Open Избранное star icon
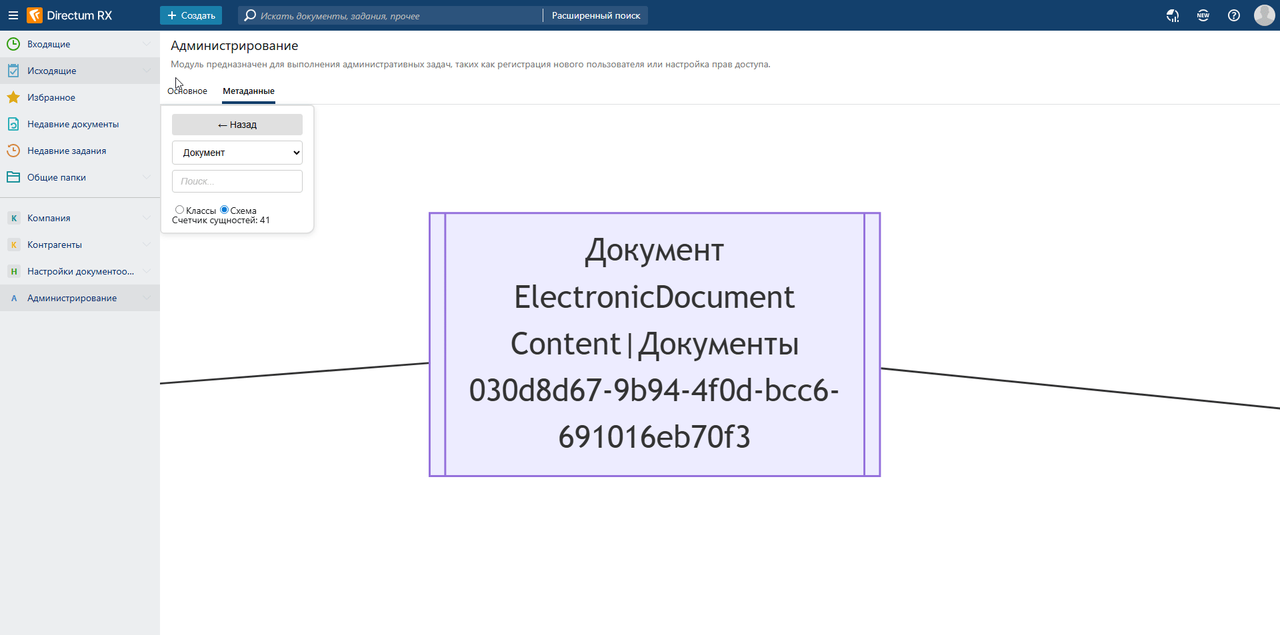 pyautogui.click(x=13, y=97)
